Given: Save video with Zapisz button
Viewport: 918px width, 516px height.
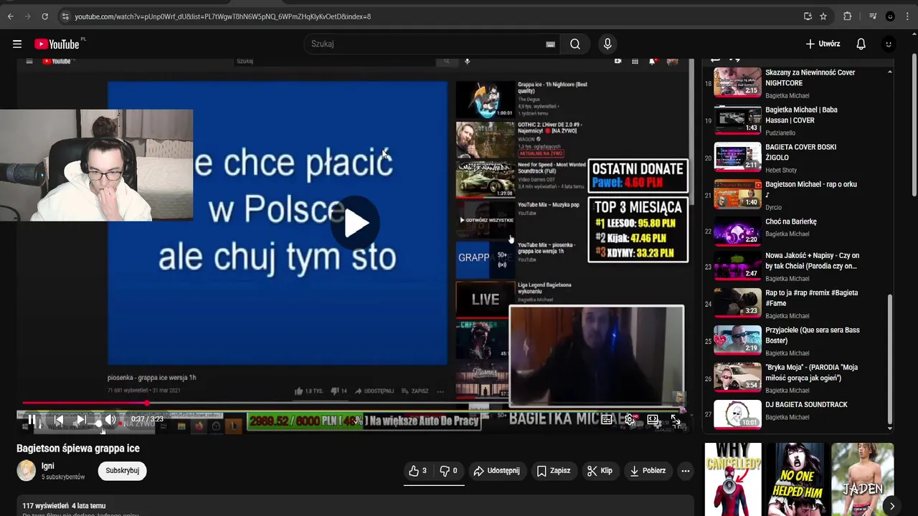Looking at the screenshot, I should pyautogui.click(x=554, y=471).
